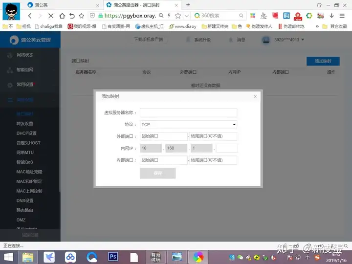Switch to the 蒲公英 browser tab

point(63,5)
